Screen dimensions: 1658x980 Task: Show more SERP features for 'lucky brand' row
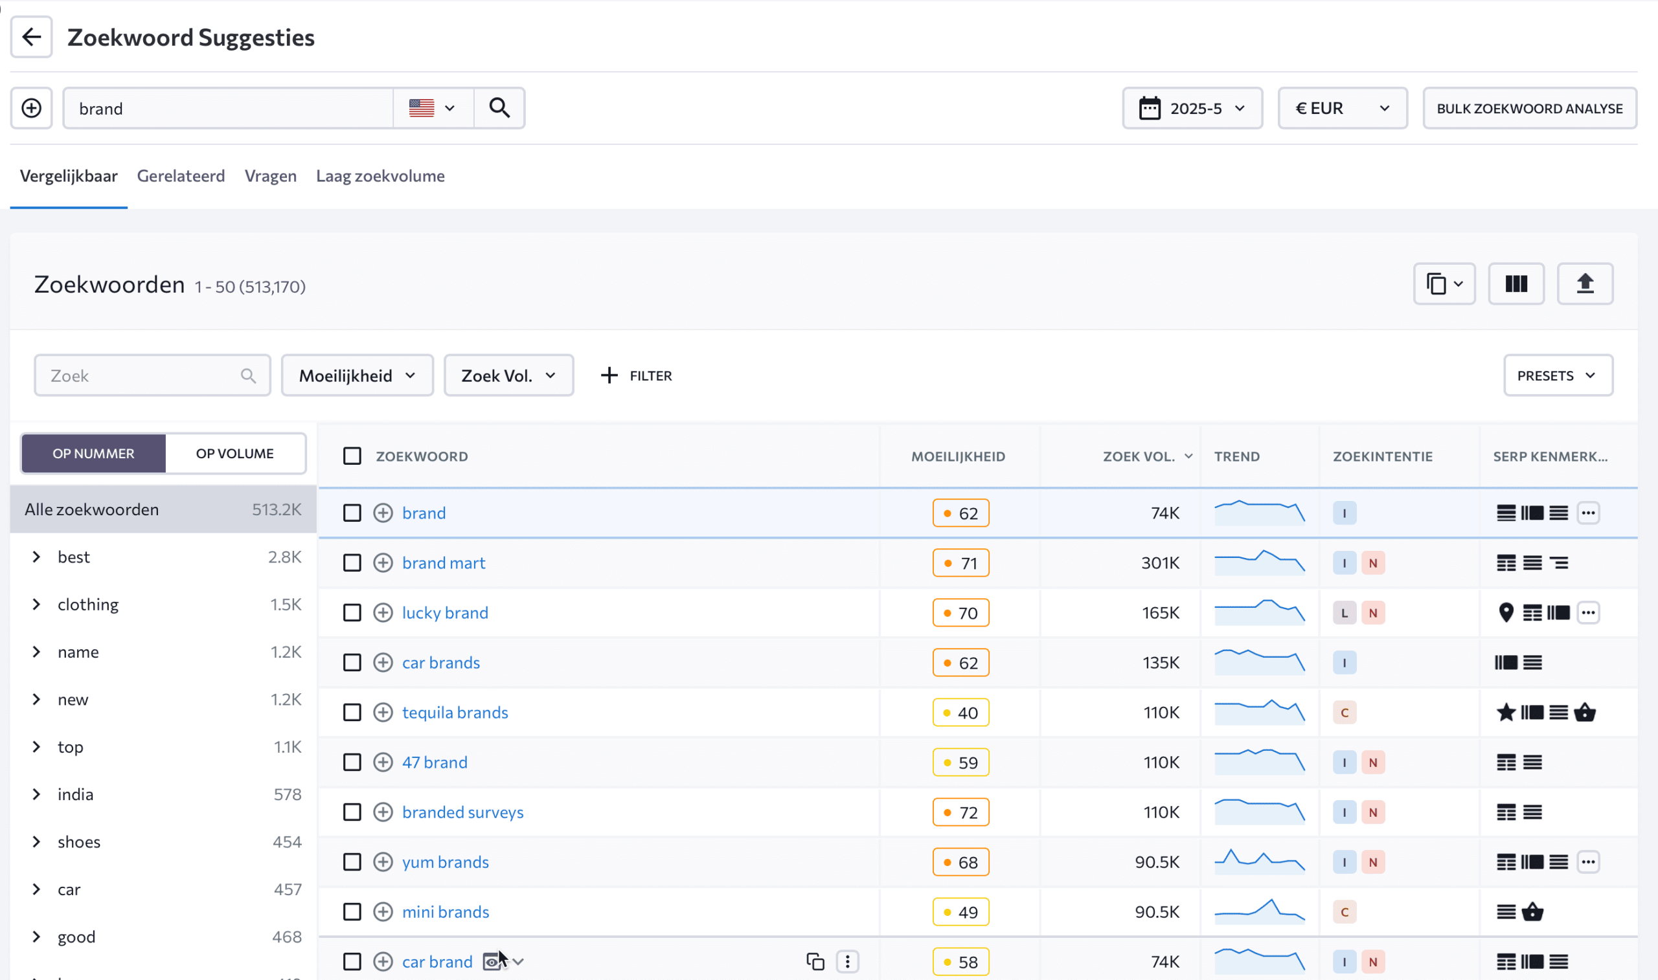pos(1588,613)
